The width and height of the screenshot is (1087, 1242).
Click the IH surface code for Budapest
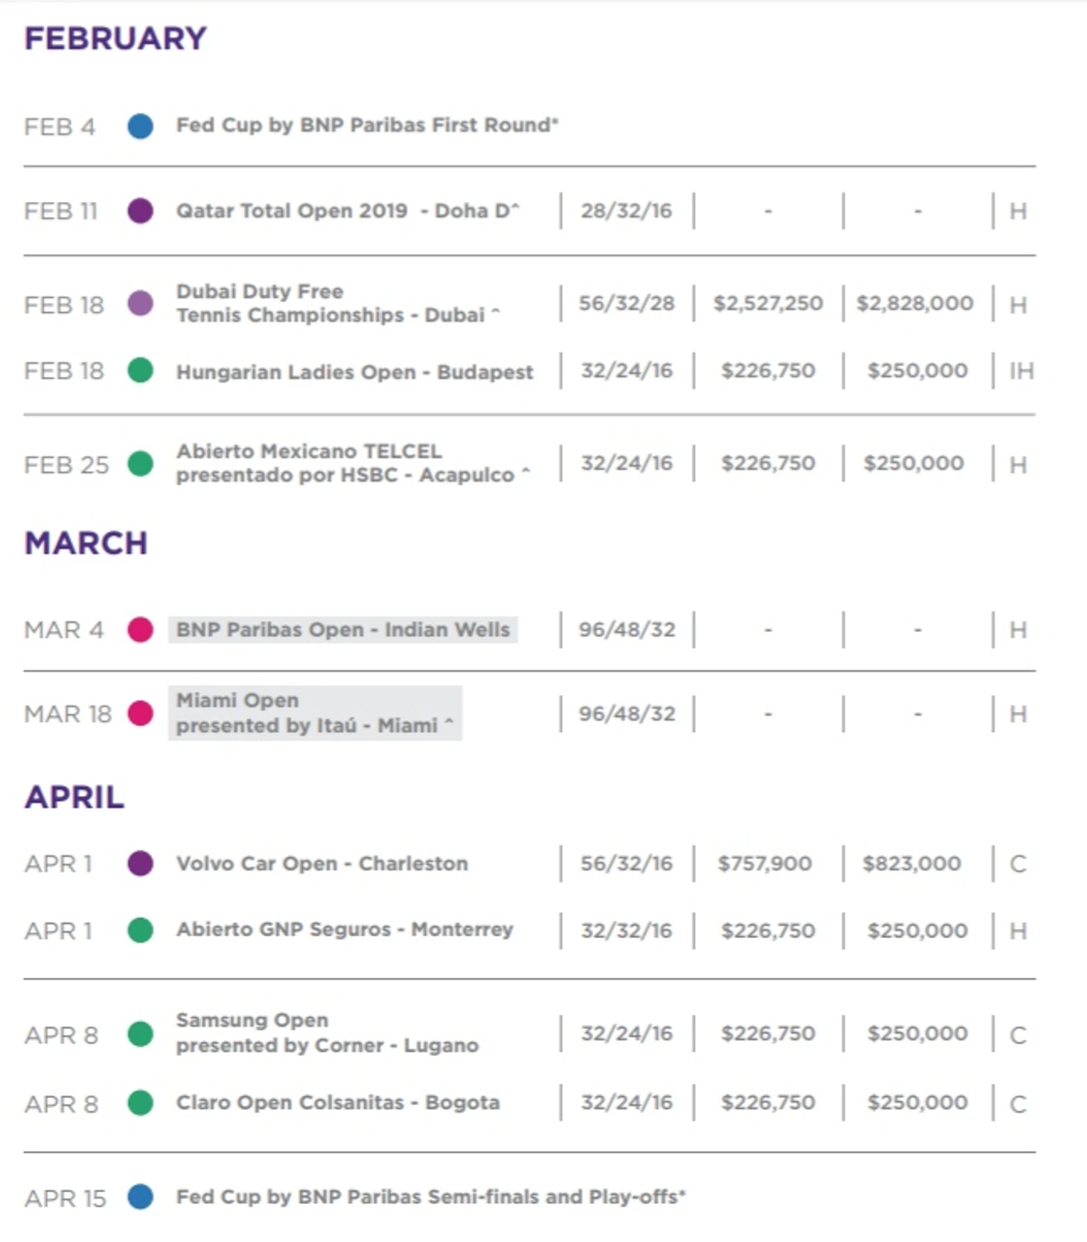[1021, 371]
